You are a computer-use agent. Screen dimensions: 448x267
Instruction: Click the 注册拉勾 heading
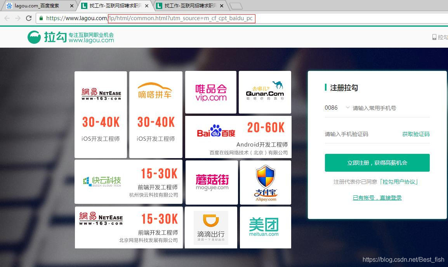click(344, 88)
